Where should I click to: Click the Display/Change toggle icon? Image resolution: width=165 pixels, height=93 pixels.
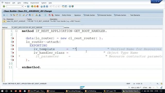pos(11,15)
